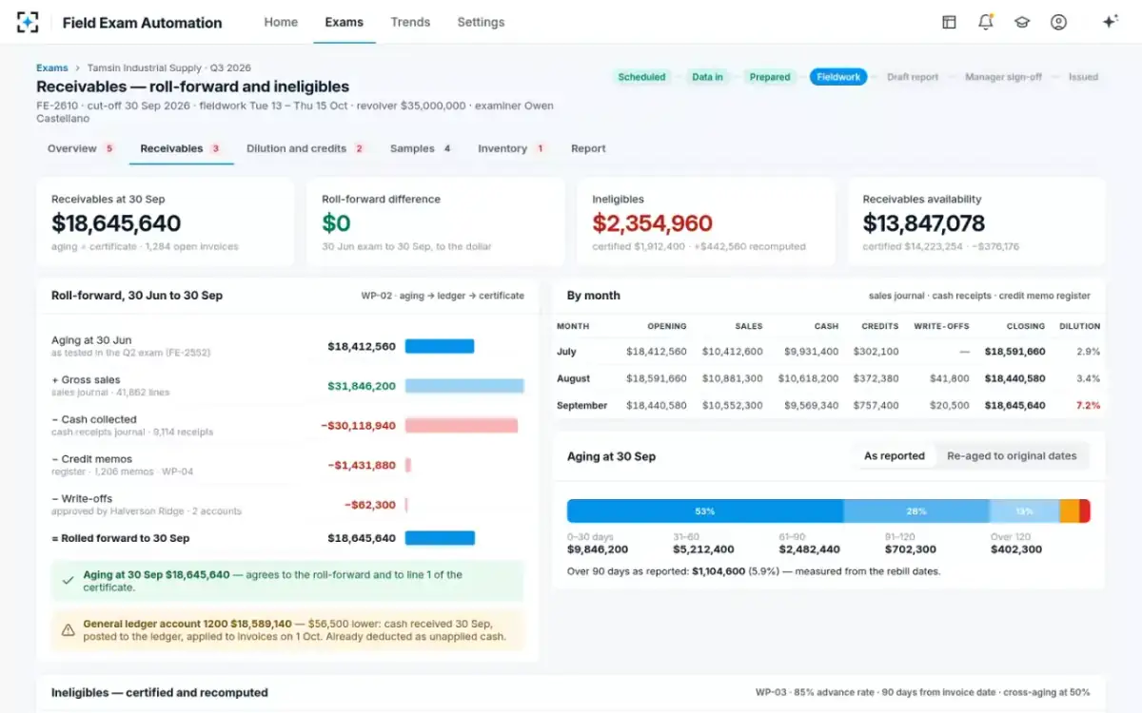The width and height of the screenshot is (1142, 713).
Task: Click the Manager sign-off stage
Action: click(x=1003, y=77)
